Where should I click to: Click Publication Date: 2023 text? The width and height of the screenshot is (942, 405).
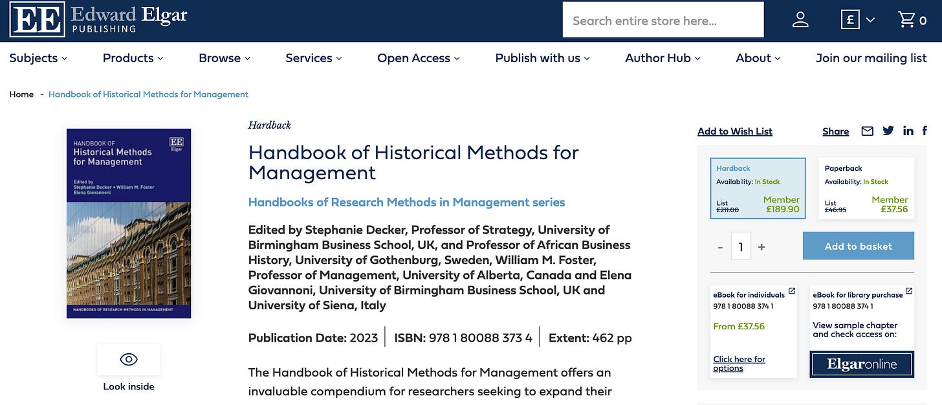click(x=312, y=338)
